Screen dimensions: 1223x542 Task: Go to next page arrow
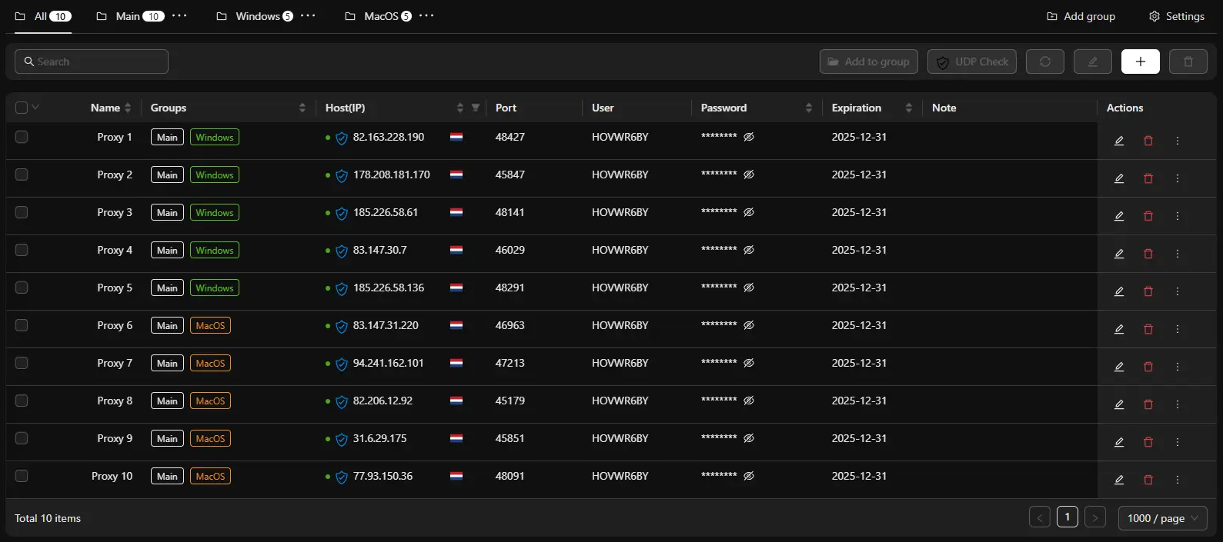pos(1095,517)
